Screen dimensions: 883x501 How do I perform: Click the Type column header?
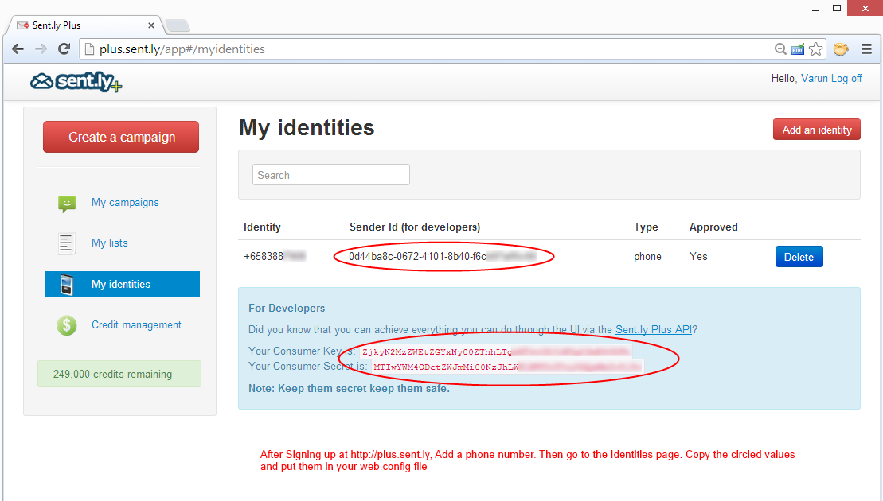[x=646, y=227]
